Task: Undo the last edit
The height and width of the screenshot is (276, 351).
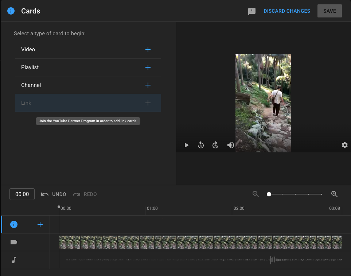Action: point(54,194)
